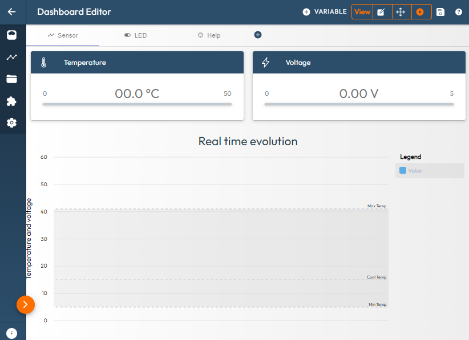Viewport: 469px width, 340px height.
Task: Open the gear settings sidebar icon
Action: tap(11, 122)
